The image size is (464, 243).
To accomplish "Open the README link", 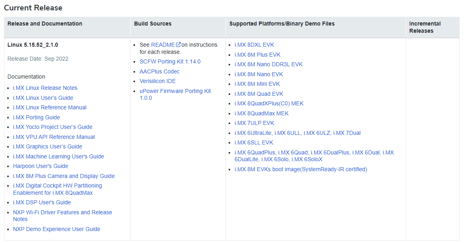I will point(163,45).
